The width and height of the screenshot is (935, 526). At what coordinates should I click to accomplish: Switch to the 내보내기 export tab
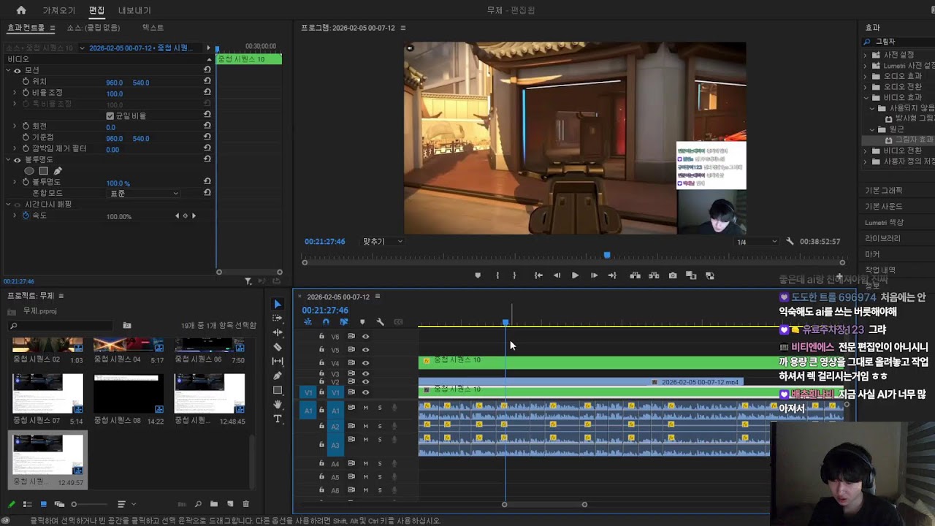[x=134, y=10]
